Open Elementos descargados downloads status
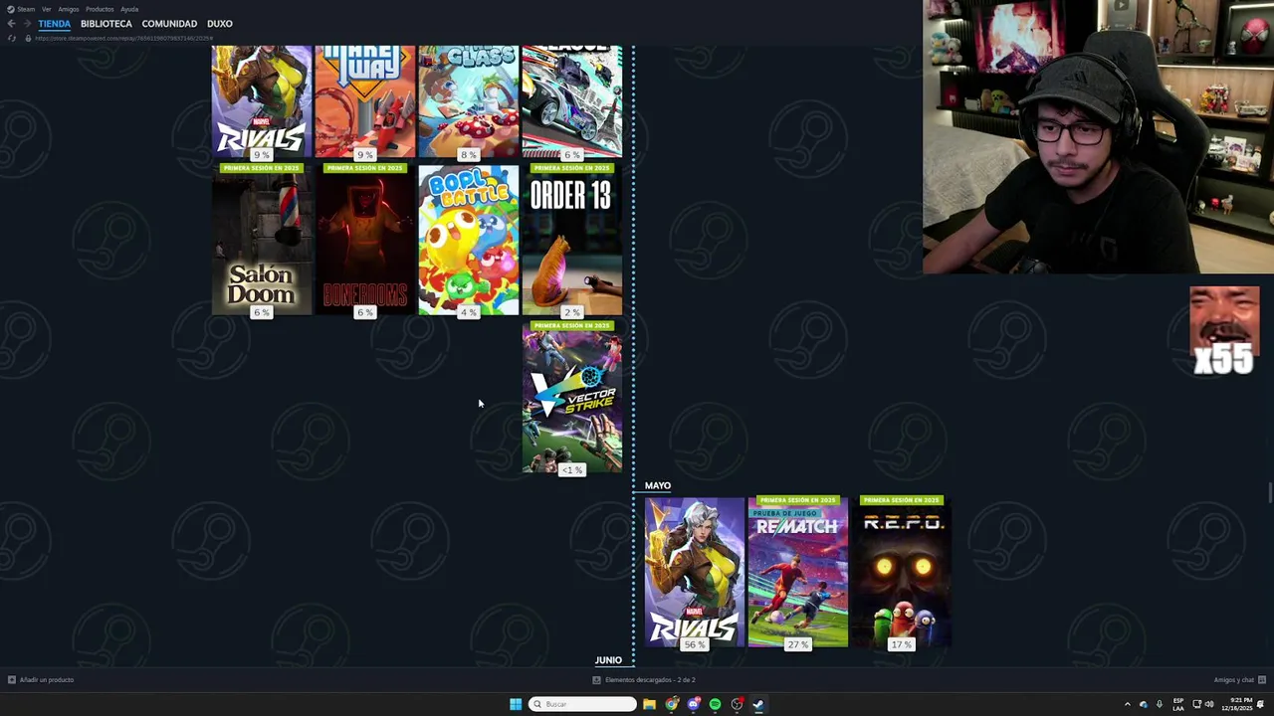The image size is (1274, 716). [x=650, y=680]
